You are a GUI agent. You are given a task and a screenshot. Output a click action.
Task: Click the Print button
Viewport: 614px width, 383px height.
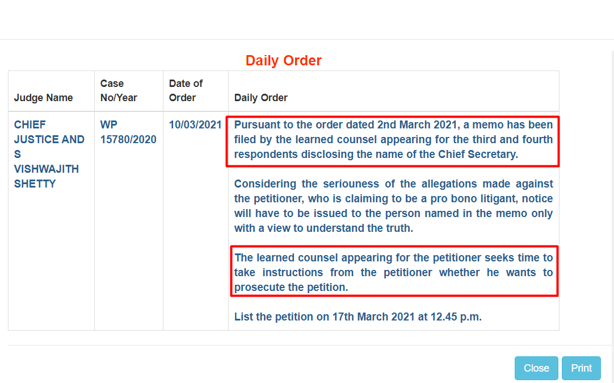click(x=581, y=368)
